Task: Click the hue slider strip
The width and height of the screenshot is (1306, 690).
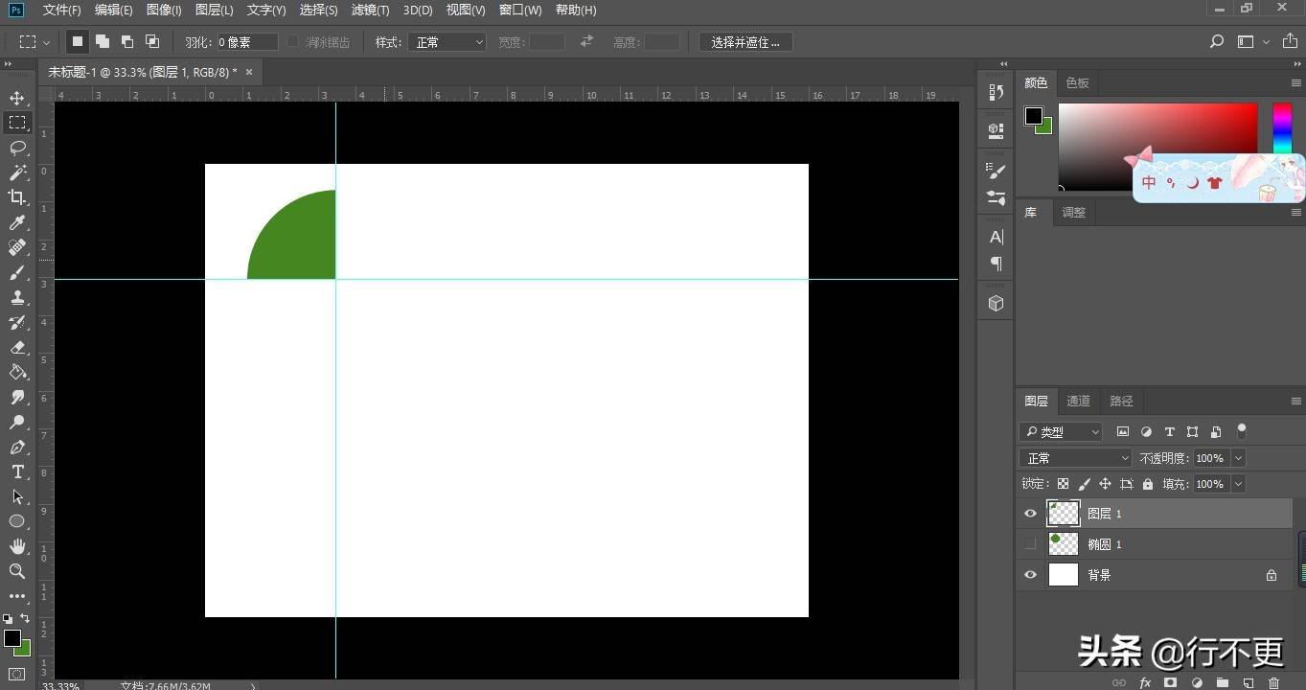Action: (x=1282, y=128)
